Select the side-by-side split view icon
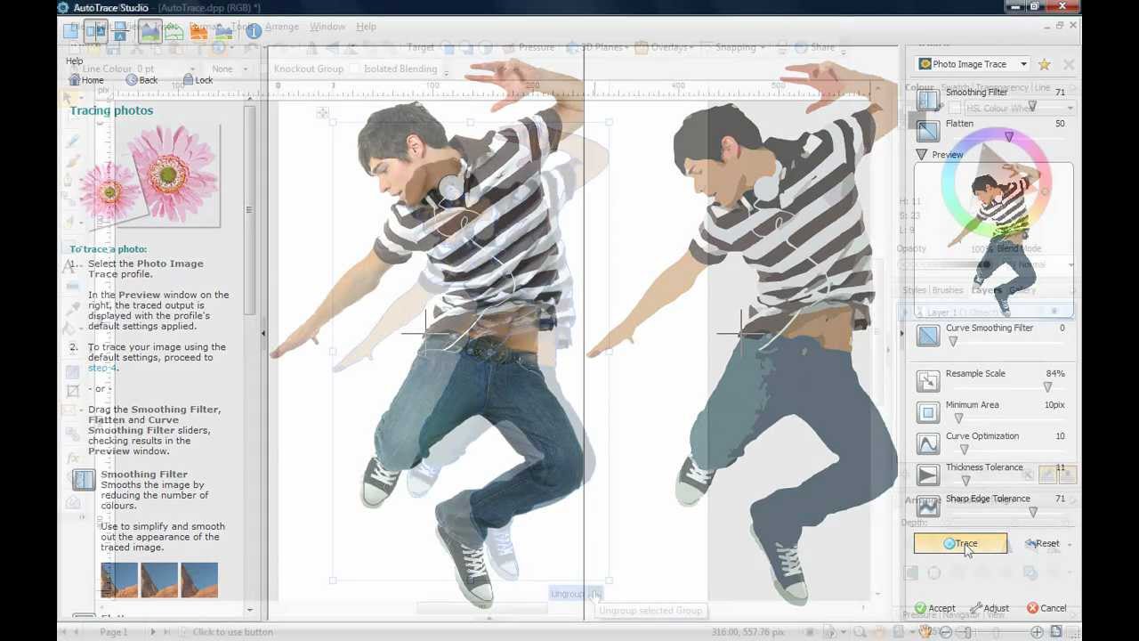1139x641 pixels. [x=96, y=31]
